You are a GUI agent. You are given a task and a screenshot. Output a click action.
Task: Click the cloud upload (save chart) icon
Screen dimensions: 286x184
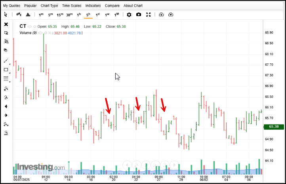coord(171,14)
